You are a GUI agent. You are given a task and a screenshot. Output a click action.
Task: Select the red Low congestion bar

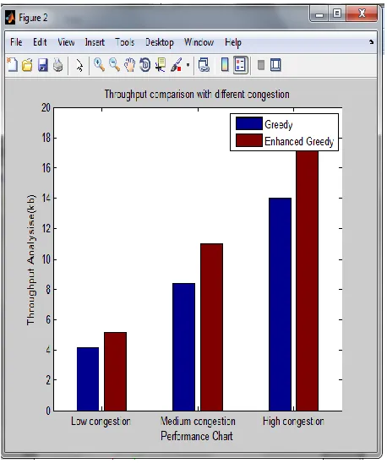115,372
